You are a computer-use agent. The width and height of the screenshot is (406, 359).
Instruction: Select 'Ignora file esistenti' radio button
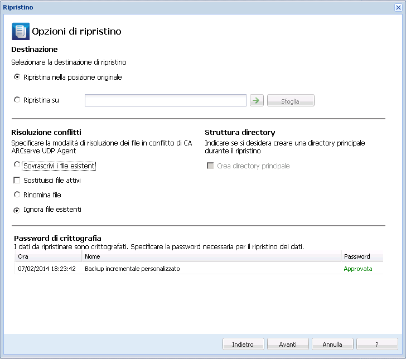click(17, 210)
